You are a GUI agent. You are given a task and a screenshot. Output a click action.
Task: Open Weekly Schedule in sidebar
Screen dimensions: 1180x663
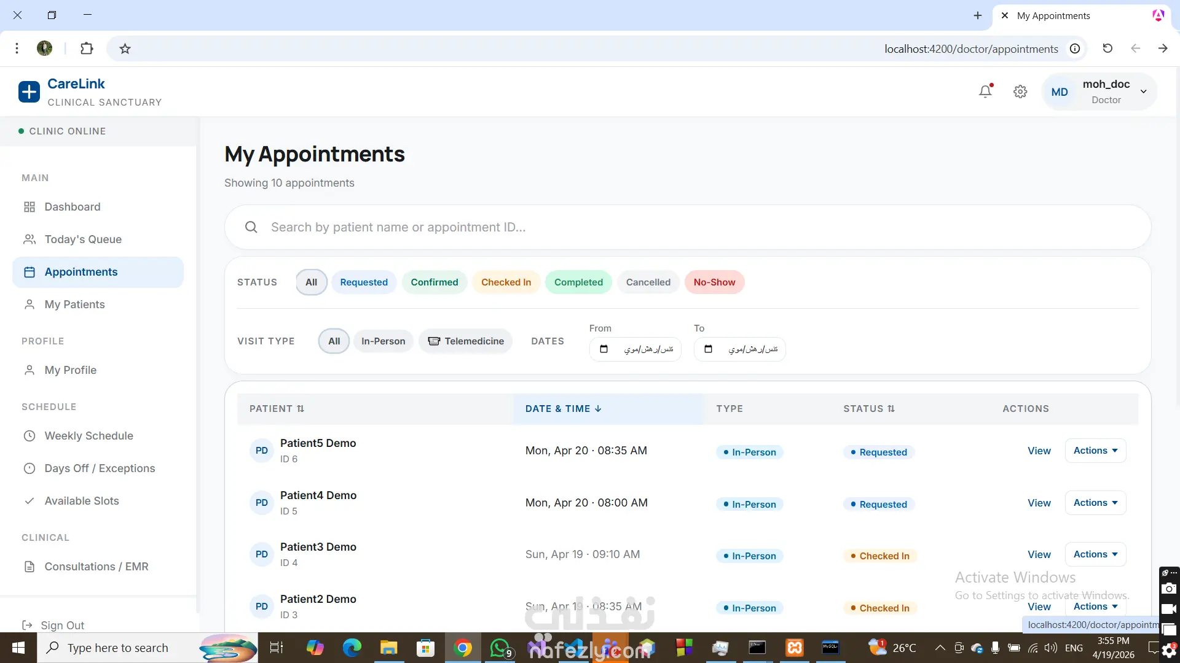click(98, 436)
